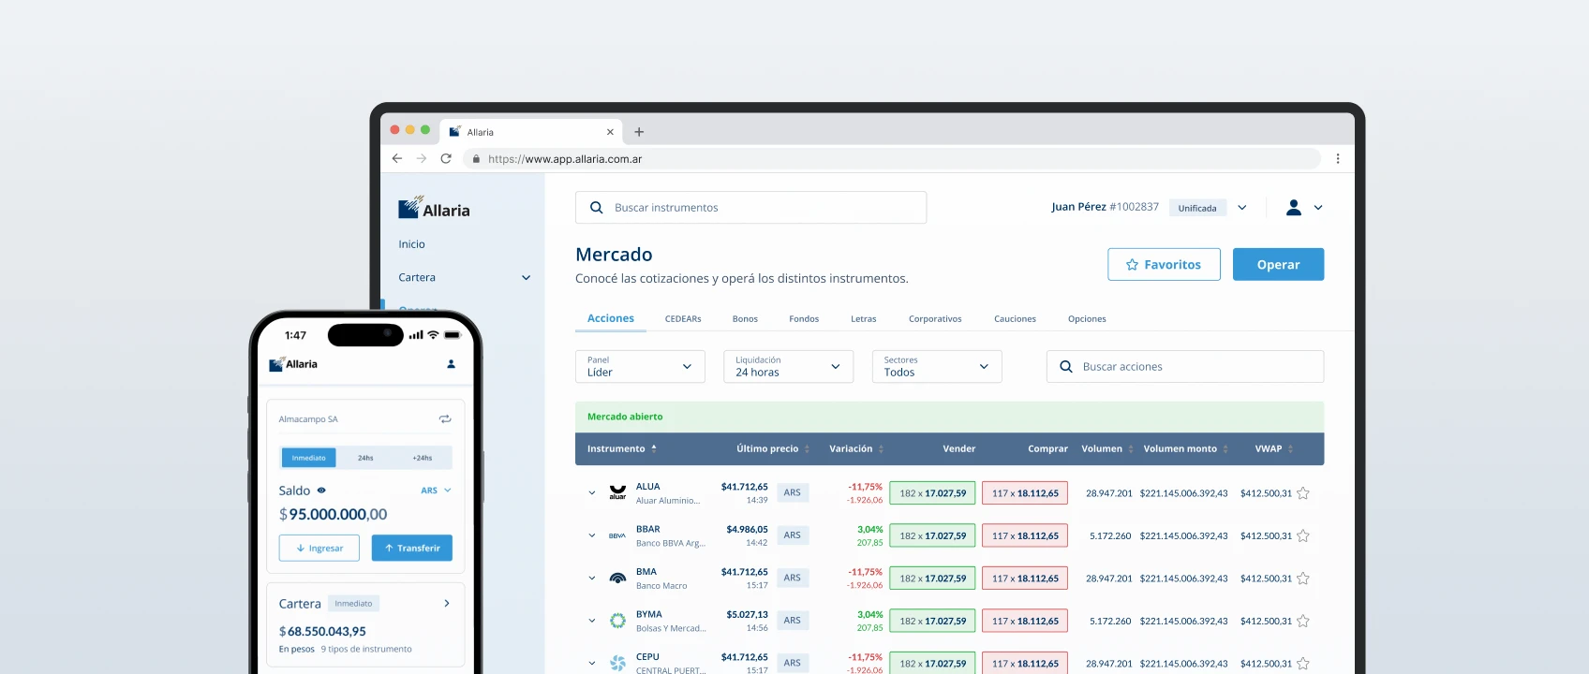Open the Sectores Todos dropdown
Screen dimensions: 1589x674
(x=937, y=366)
